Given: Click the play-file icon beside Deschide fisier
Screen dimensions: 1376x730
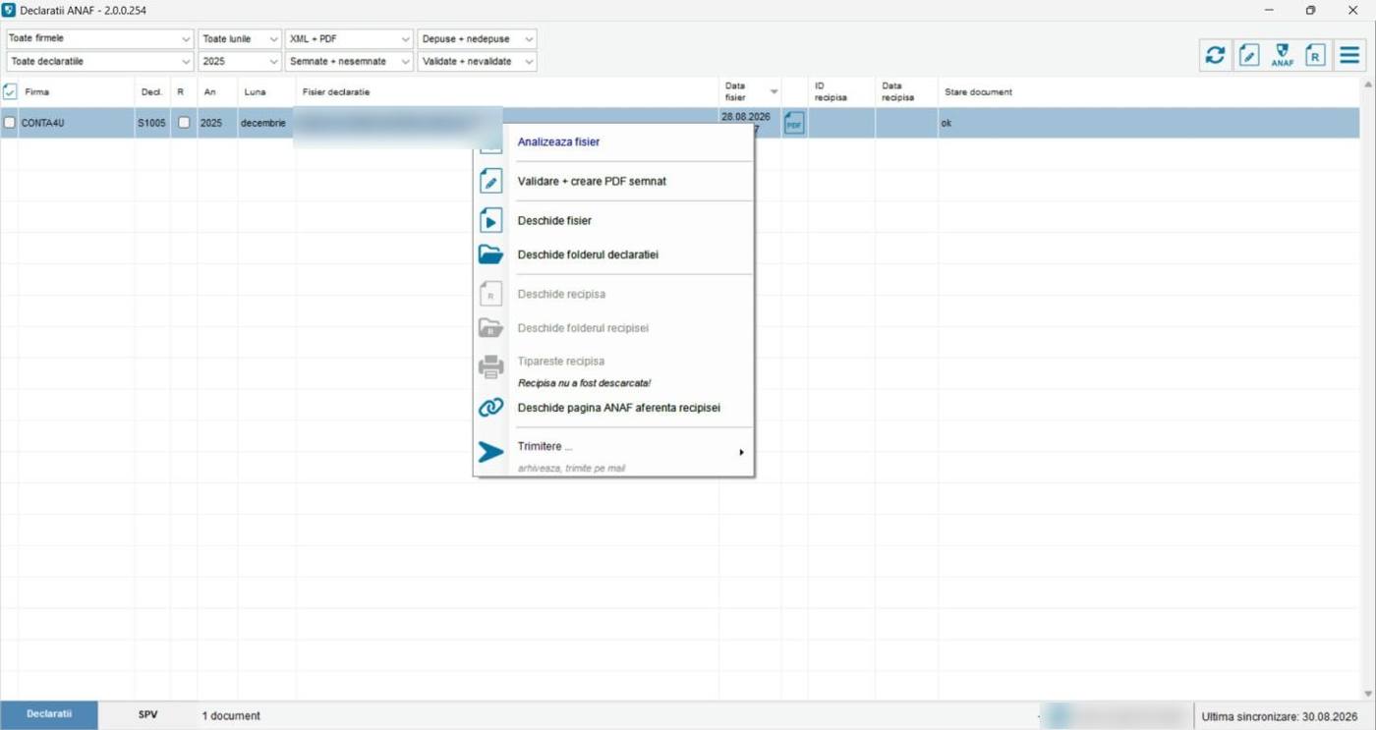Looking at the screenshot, I should click(490, 220).
